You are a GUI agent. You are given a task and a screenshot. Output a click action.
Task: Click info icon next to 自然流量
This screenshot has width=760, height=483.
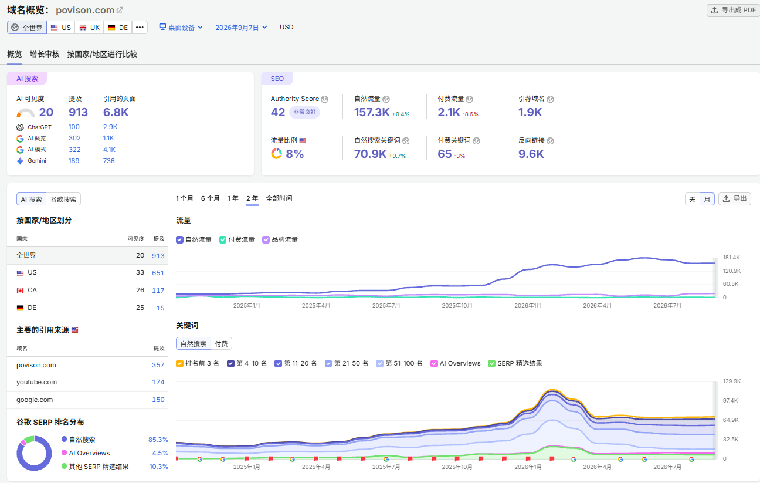point(386,99)
